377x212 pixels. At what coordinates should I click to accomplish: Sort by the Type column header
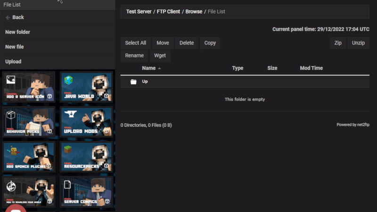pyautogui.click(x=238, y=68)
